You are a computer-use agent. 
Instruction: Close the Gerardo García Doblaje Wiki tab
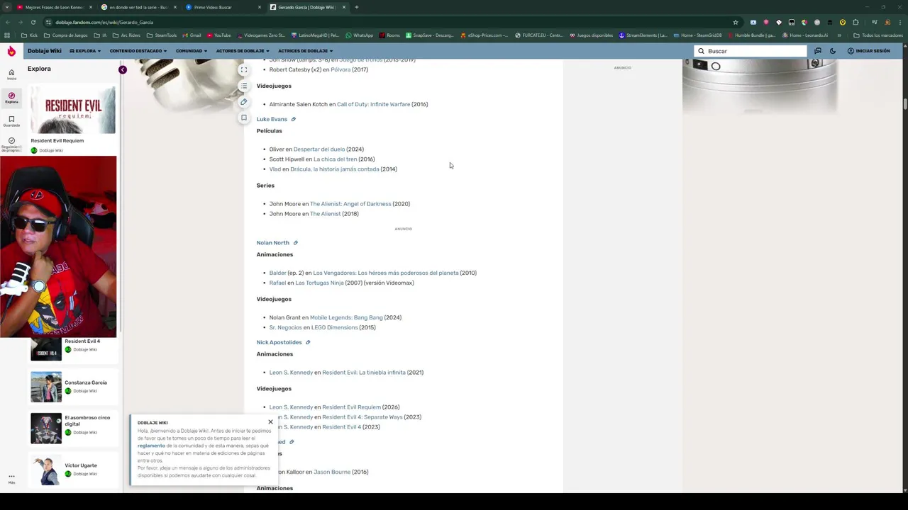[344, 7]
